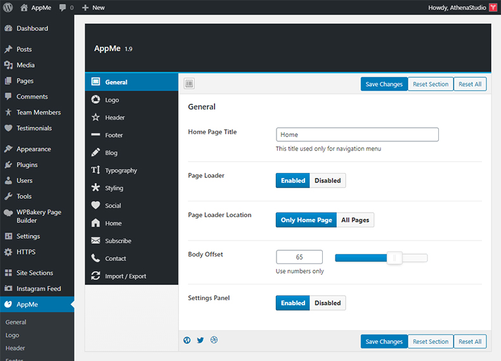Toggle the expand all sections icon

pos(189,84)
